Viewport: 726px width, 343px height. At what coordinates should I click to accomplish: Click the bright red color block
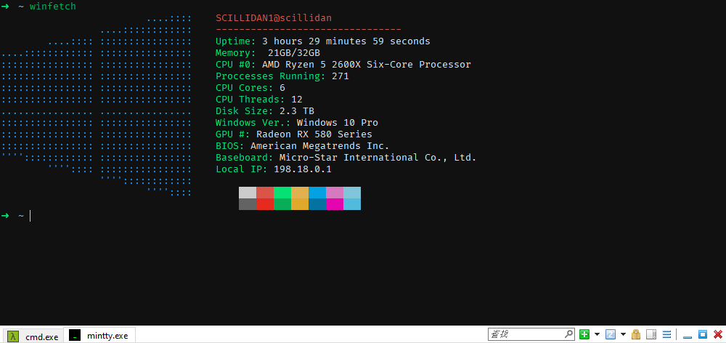(x=265, y=204)
